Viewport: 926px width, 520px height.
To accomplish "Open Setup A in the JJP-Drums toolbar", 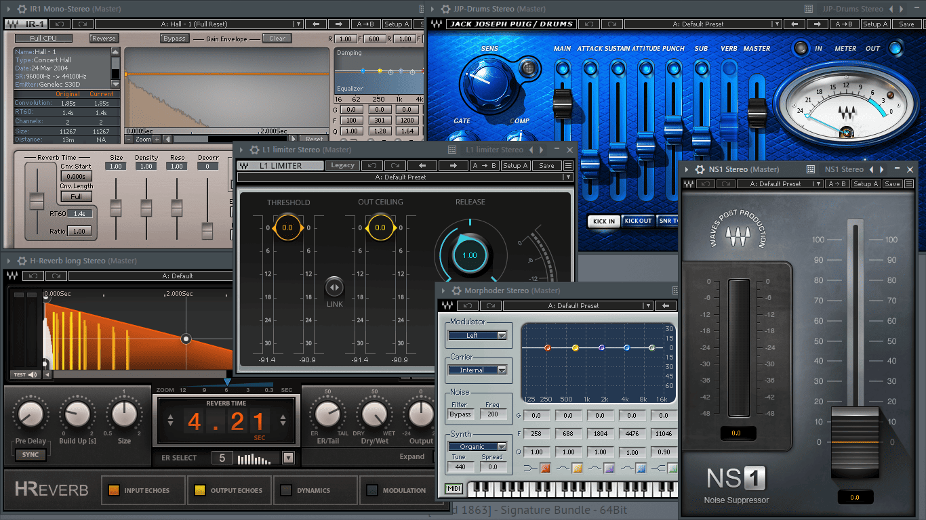I will tap(874, 24).
